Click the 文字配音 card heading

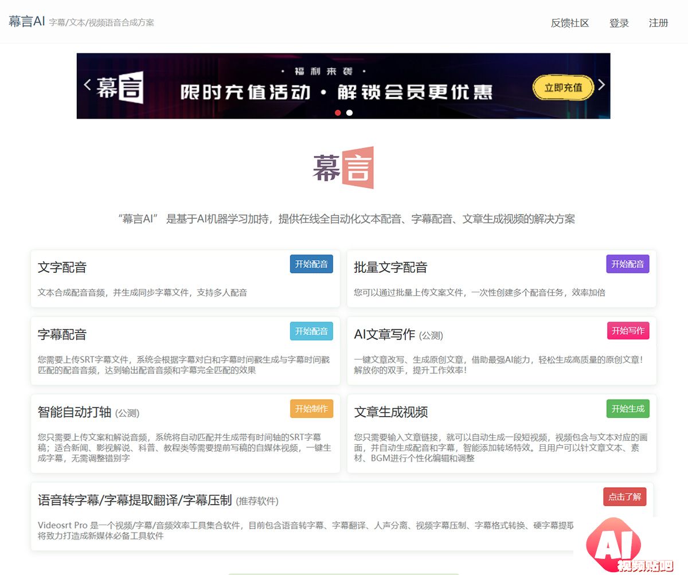coord(62,267)
